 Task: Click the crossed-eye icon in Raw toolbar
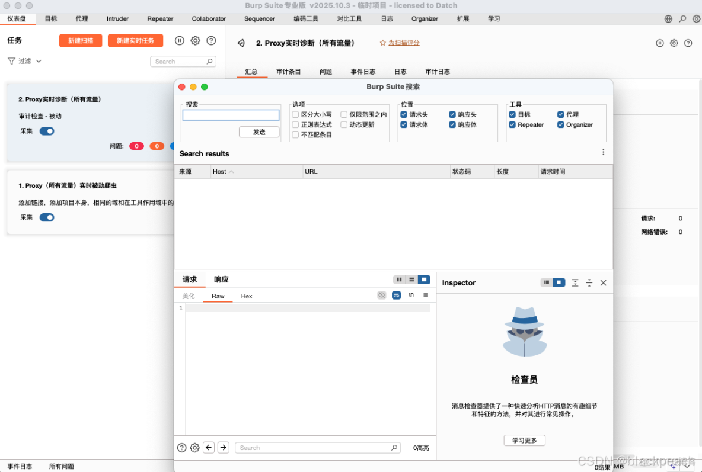[382, 295]
